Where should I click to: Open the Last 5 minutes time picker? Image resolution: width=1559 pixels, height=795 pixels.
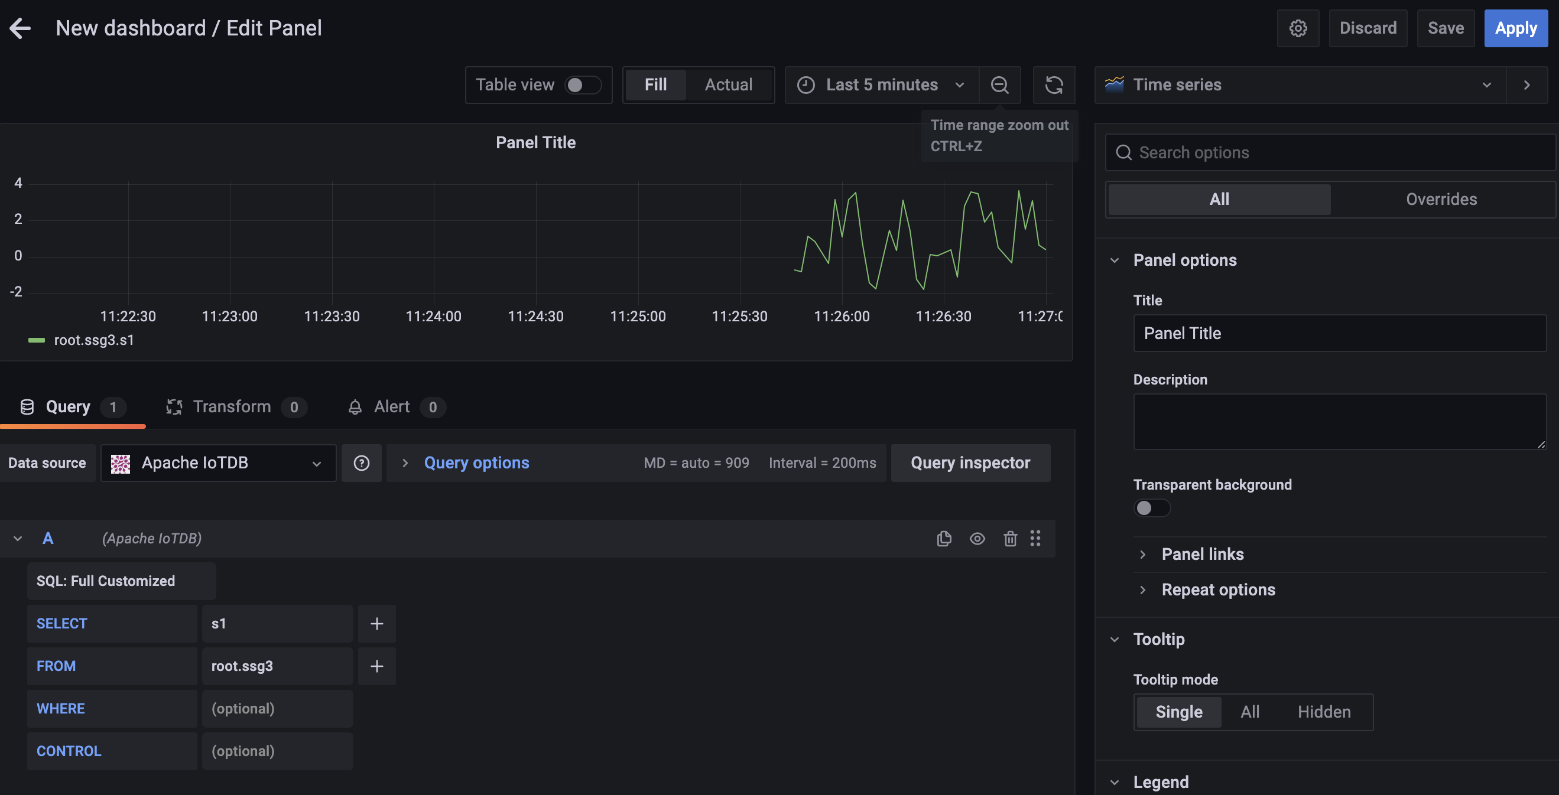pos(881,84)
